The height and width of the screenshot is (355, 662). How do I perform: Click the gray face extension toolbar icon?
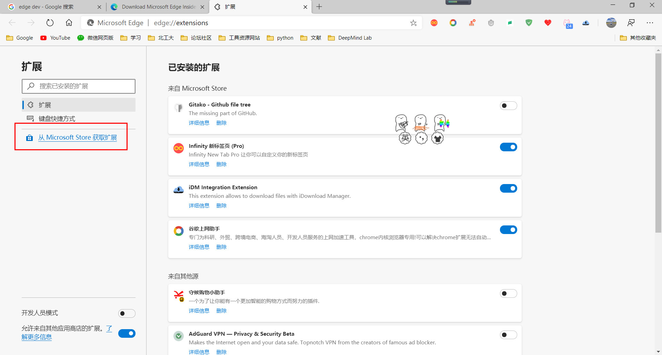coord(491,23)
